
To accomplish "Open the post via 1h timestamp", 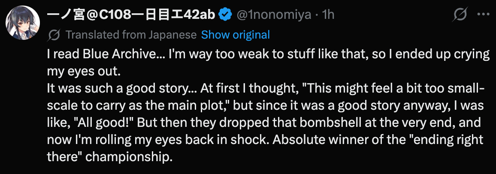I will pyautogui.click(x=328, y=15).
